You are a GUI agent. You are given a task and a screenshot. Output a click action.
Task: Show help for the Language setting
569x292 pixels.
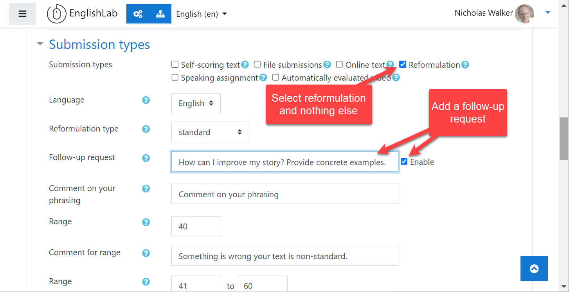pos(146,100)
